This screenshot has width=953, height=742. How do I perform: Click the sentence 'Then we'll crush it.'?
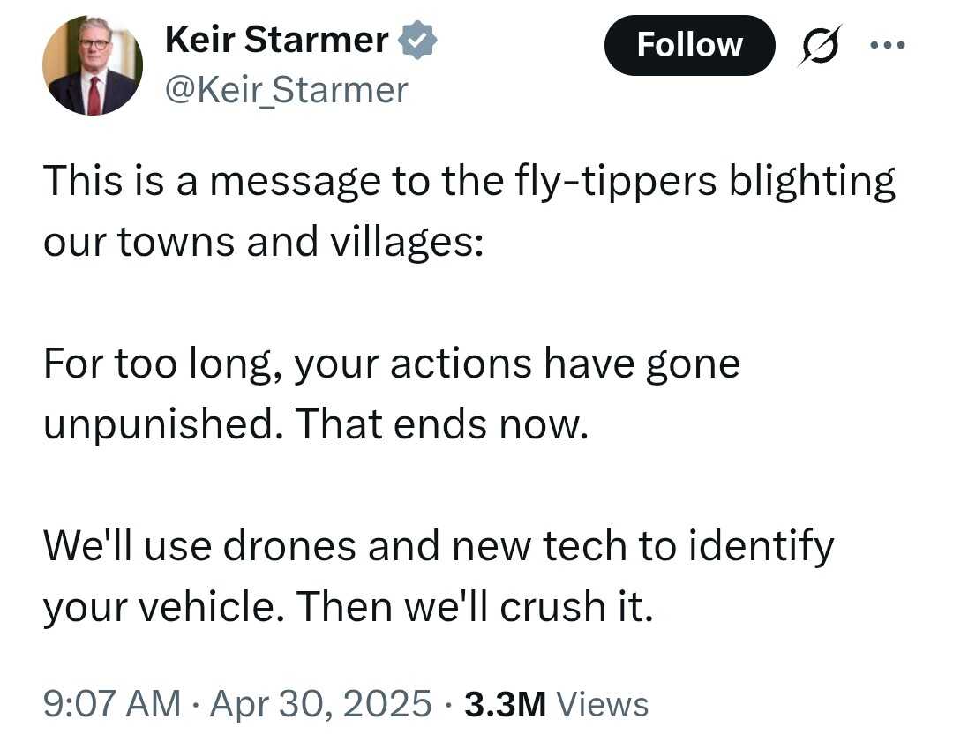click(475, 606)
